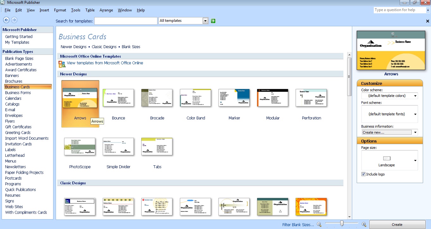Close the template pane with the X
Screen dimensions: 431x229
[428, 21]
